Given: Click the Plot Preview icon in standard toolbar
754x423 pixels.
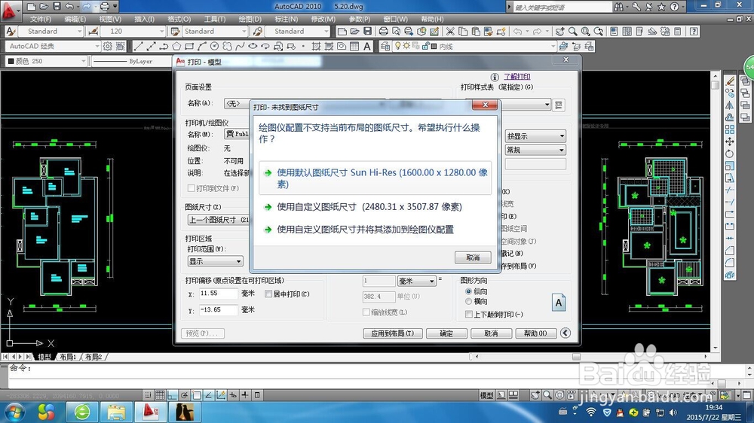Looking at the screenshot, I should [x=396, y=31].
